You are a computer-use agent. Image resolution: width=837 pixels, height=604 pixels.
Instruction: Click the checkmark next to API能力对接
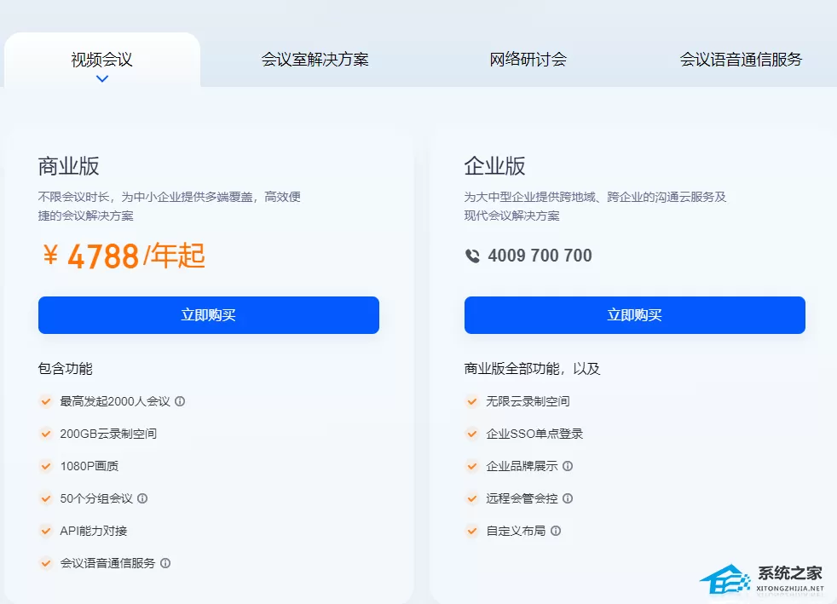click(x=46, y=531)
